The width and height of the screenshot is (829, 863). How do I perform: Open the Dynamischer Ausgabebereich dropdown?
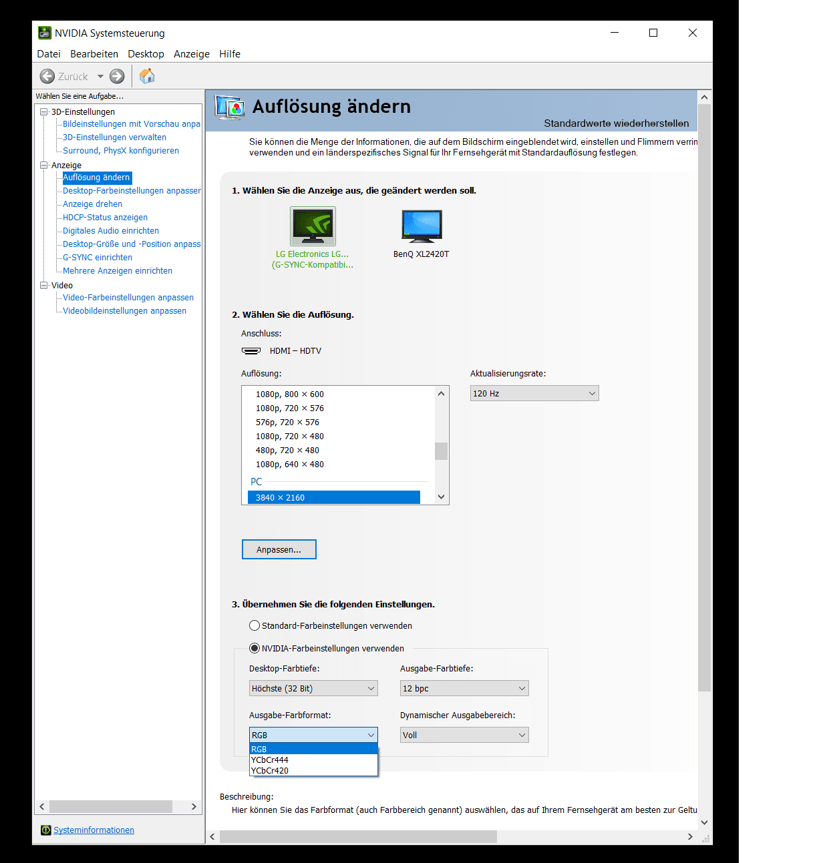464,735
